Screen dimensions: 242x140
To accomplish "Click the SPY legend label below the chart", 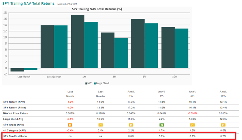I will click(x=90, y=83).
